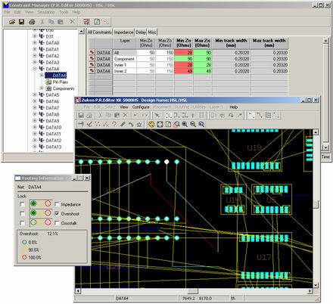Expand the DATA3 tree node
This screenshot has width=333, height=304.
coord(35,62)
